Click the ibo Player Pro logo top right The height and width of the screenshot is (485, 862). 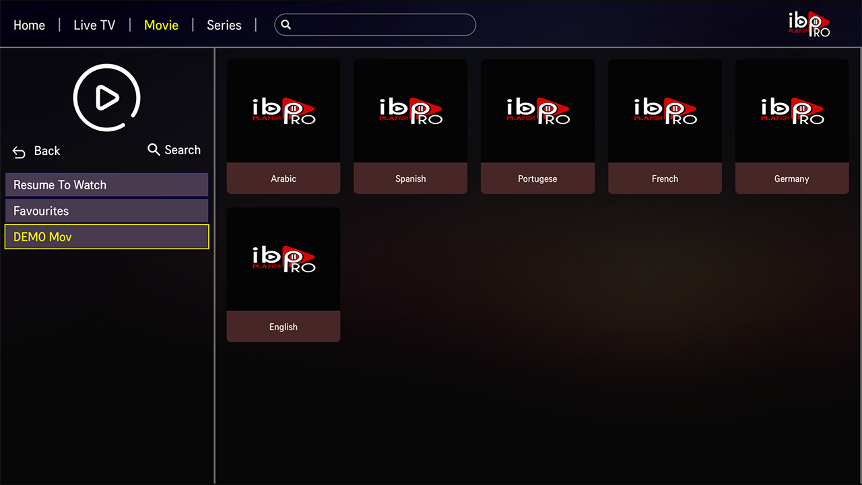point(809,22)
